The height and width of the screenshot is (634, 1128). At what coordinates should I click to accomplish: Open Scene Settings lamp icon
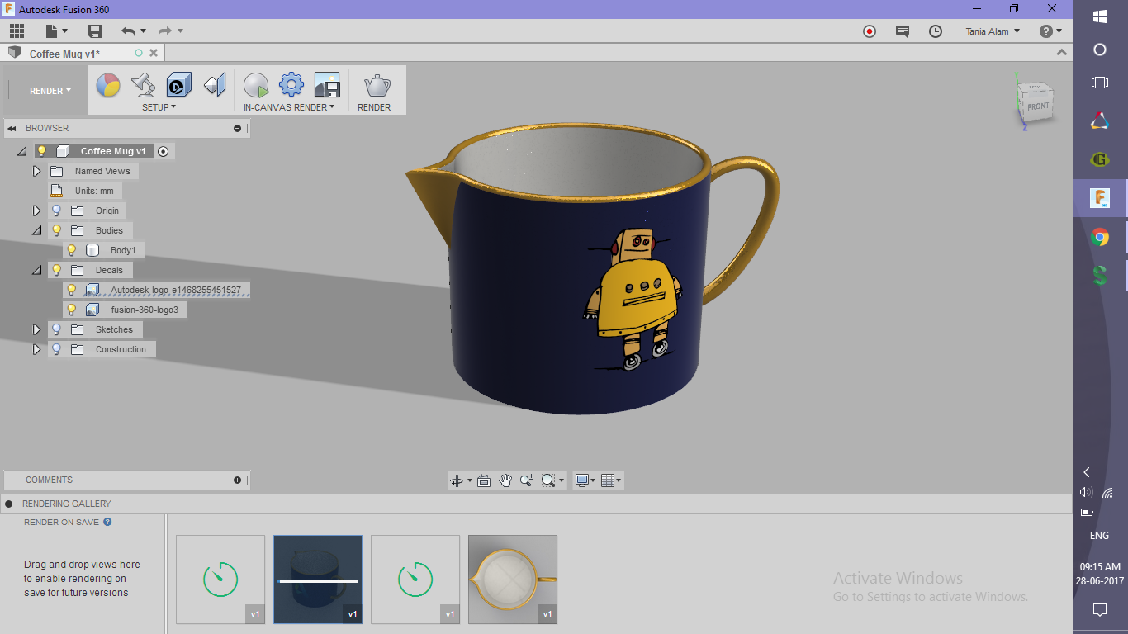144,85
